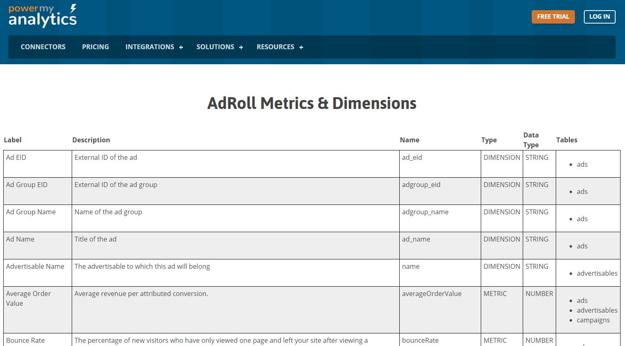Click the Label column header

[13, 140]
